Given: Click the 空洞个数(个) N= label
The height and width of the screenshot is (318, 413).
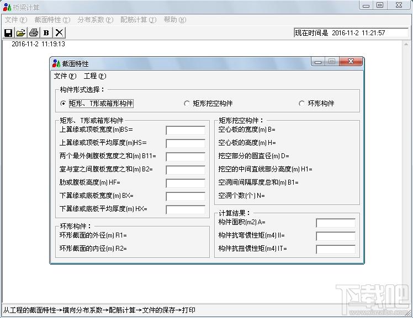Looking at the screenshot, I should 241,196.
